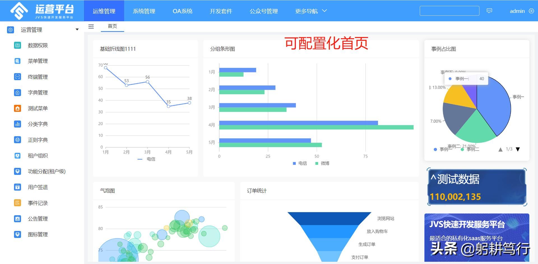Click the 气泡图 card title
Viewport: 538px width, 264px height.
(x=107, y=191)
